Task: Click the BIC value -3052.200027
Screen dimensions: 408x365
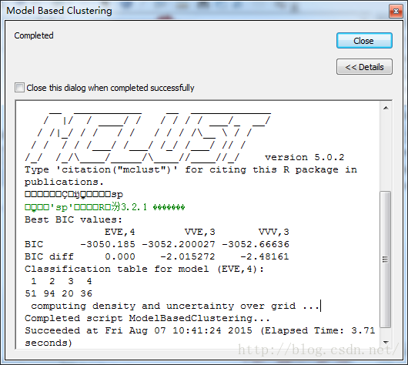Action: tap(179, 244)
